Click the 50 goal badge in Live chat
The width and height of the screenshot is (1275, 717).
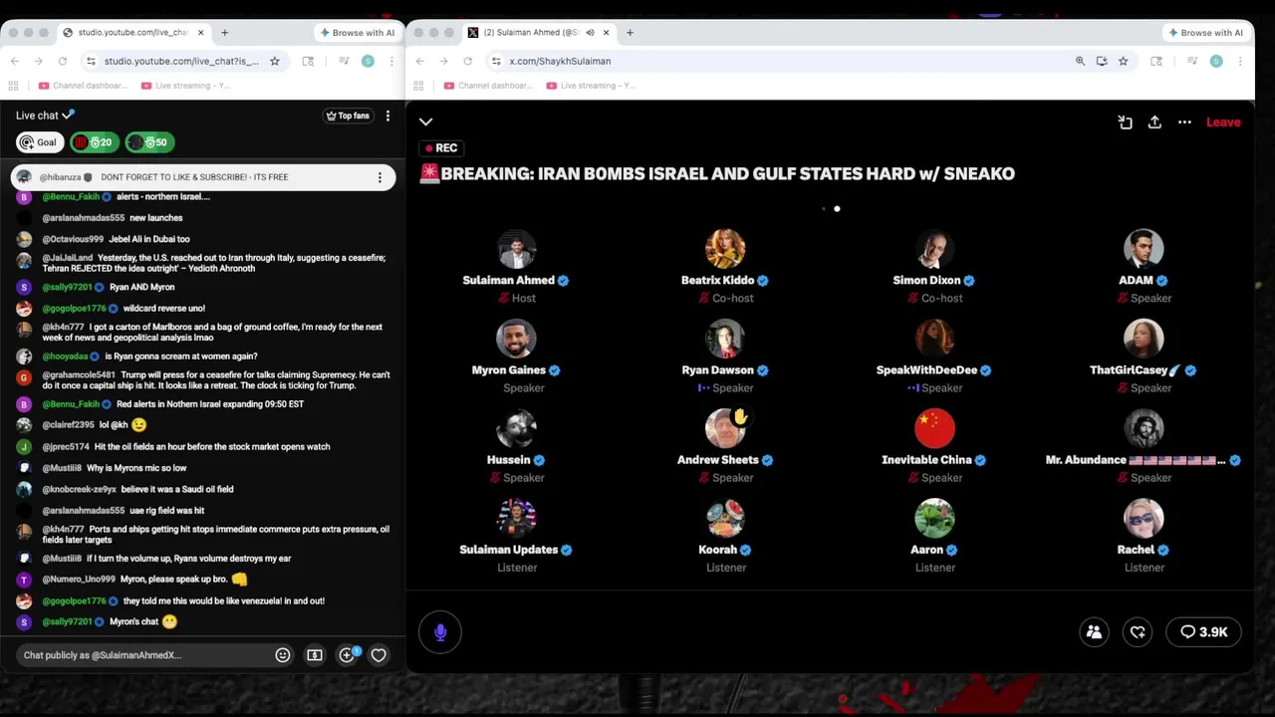[x=149, y=142]
